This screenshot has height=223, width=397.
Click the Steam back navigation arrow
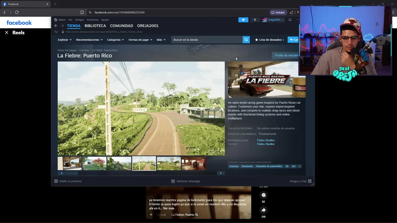click(56, 26)
